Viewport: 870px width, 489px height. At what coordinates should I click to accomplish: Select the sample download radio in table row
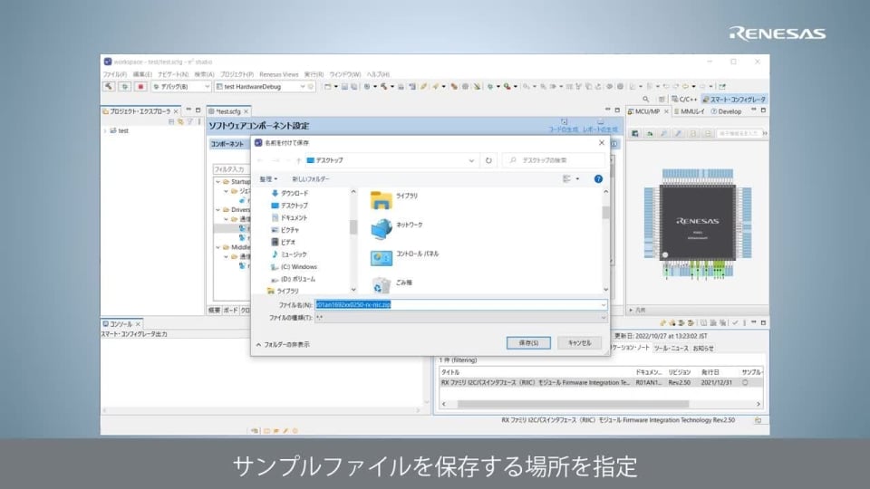pos(746,382)
